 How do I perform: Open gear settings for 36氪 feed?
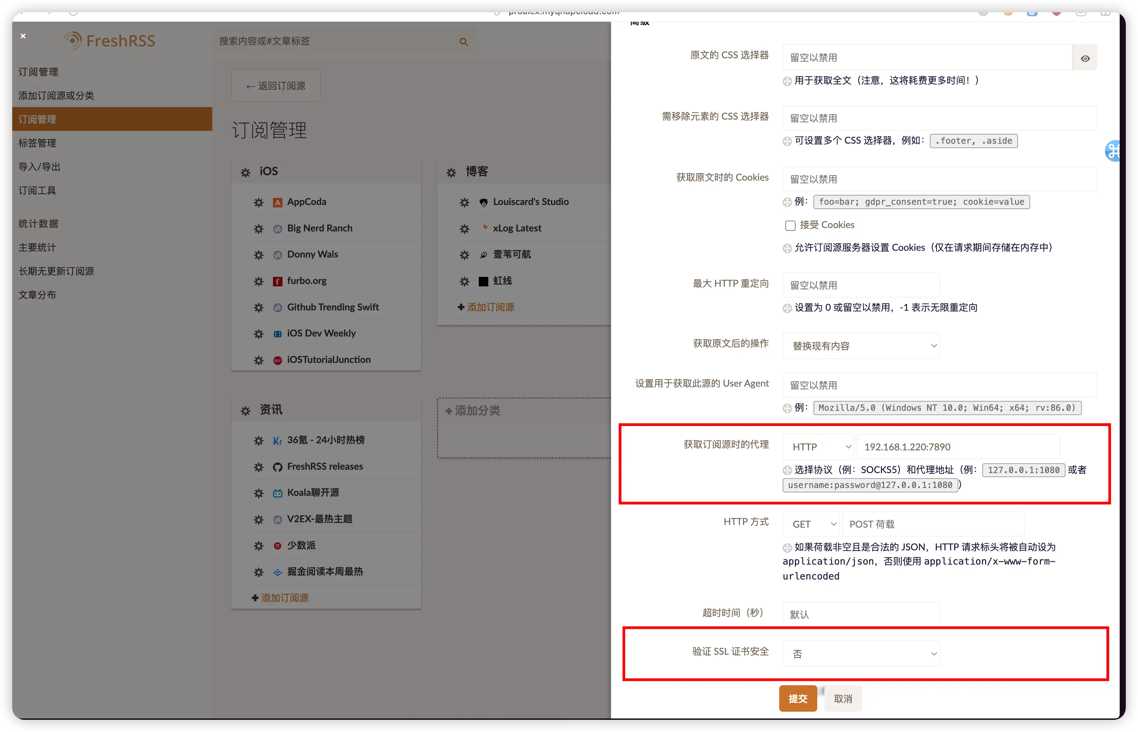click(x=259, y=441)
